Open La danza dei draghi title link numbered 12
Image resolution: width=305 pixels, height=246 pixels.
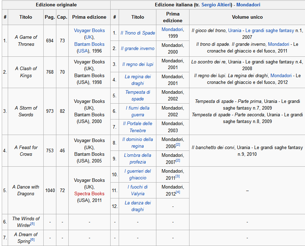(x=138, y=206)
